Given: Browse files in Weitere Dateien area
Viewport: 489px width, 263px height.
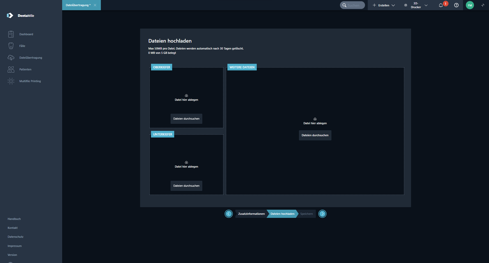Looking at the screenshot, I should tap(315, 135).
